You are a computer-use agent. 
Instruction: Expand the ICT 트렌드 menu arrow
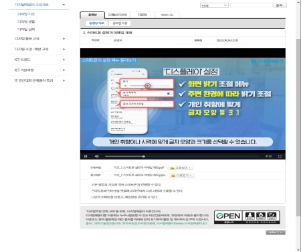pos(64,60)
